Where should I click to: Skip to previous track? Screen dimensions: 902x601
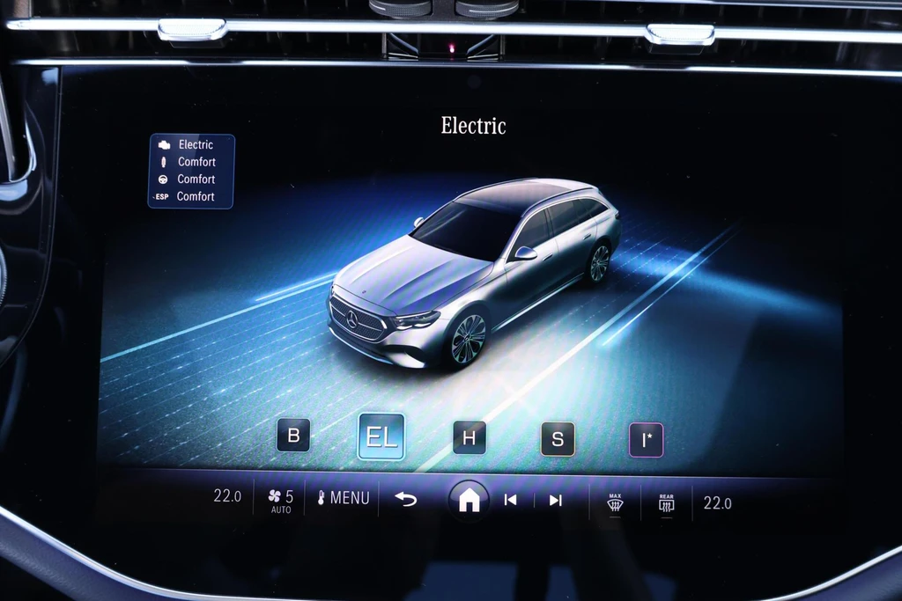point(510,500)
